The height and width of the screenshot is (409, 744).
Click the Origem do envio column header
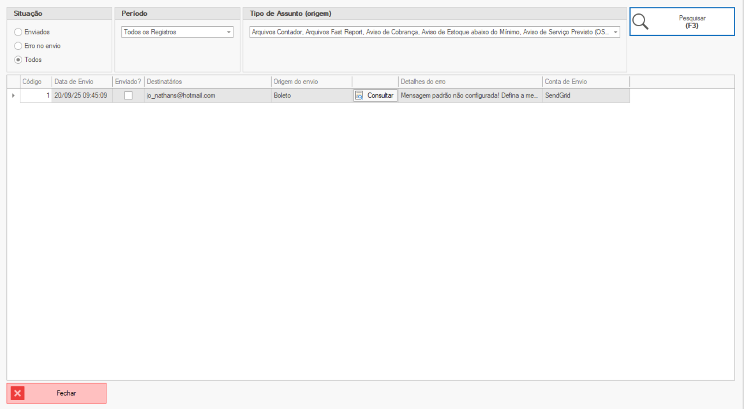296,82
